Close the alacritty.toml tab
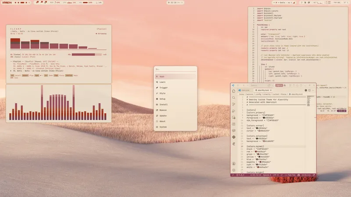Viewport: 351px width, 197px height. click(x=271, y=90)
